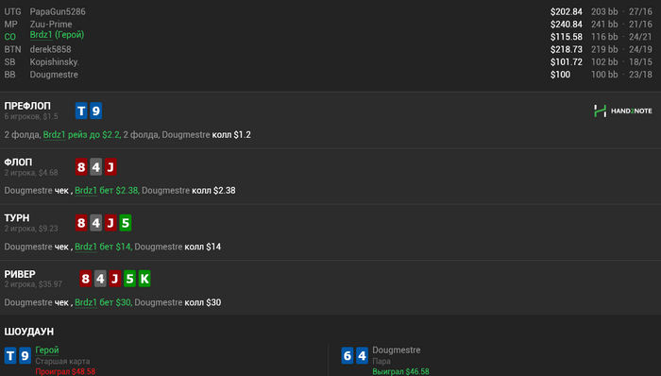Click the $101.72 stack value
661x376 pixels.
(567, 62)
